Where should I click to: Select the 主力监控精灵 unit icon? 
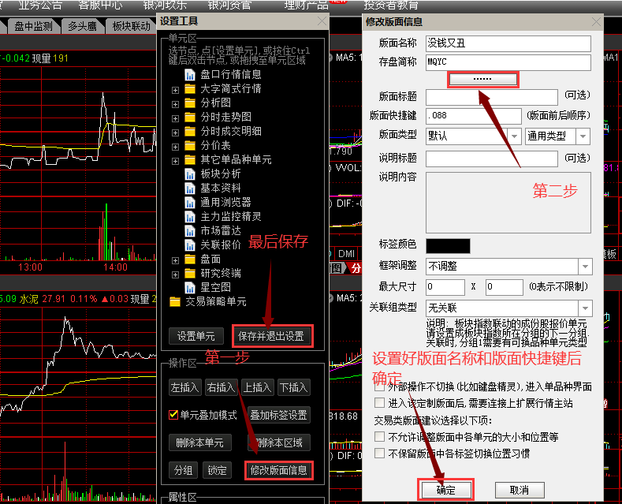[x=190, y=217]
